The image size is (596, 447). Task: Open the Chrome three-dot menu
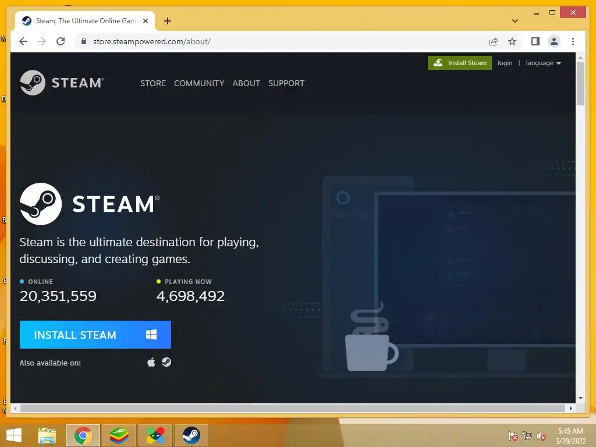tap(573, 41)
